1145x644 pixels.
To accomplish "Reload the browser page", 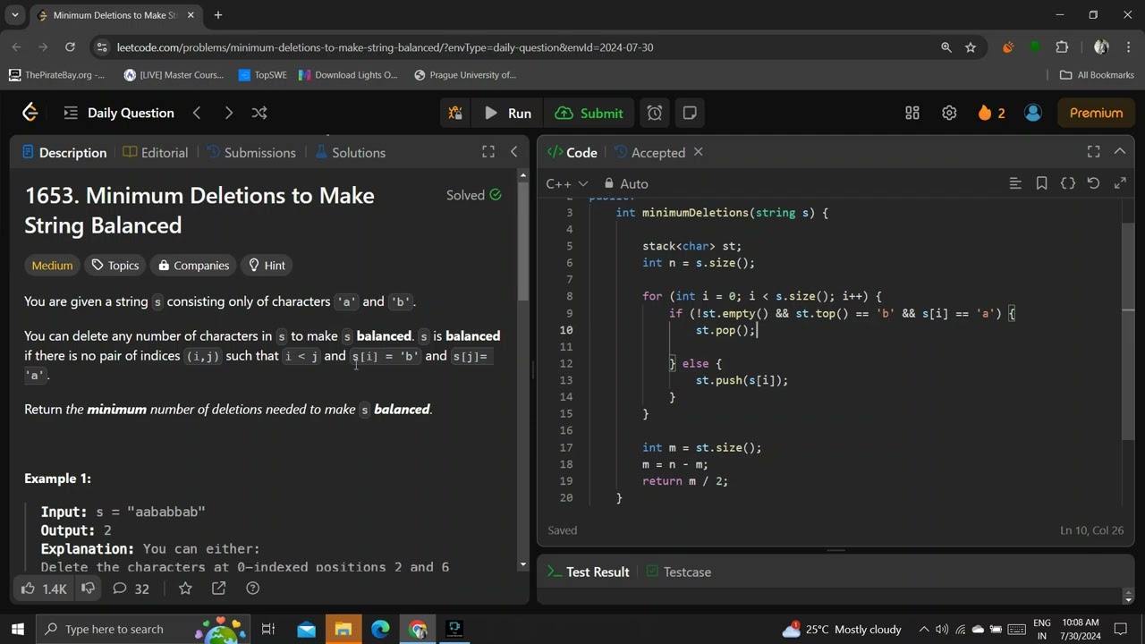I will (70, 47).
